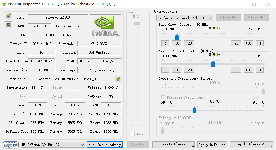The width and height of the screenshot is (276, 150).
Task: Click the Name field GeForce MX150
Action: 58,17
